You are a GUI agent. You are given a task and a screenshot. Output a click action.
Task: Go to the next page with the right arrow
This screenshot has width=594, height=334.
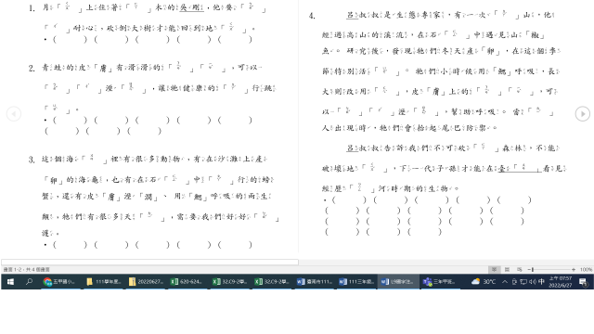point(582,113)
